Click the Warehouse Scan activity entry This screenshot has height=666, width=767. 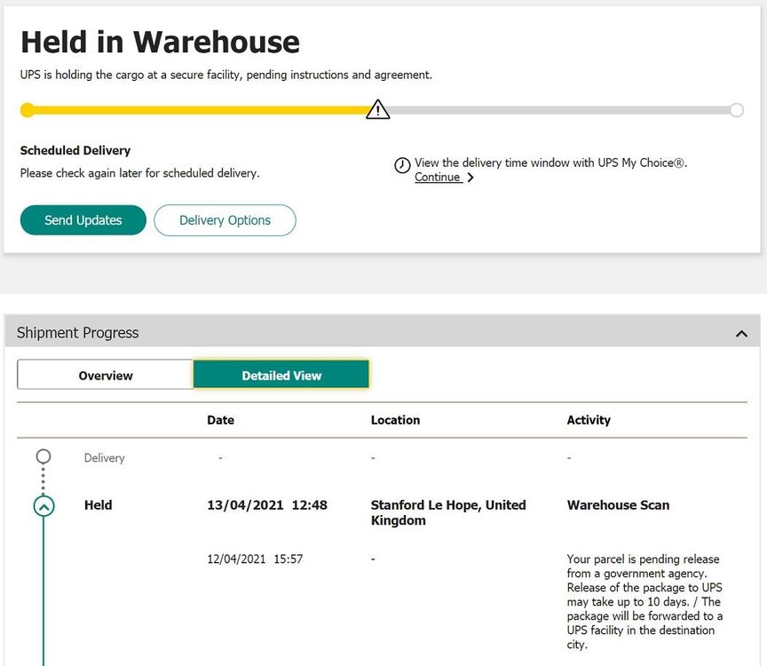pos(618,505)
